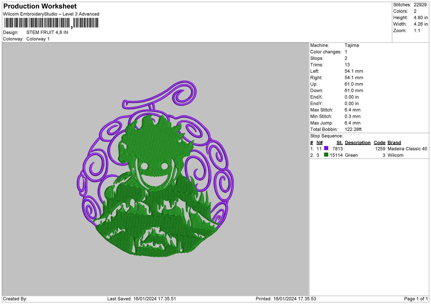Click the Colors value "2" in header

pos(415,11)
